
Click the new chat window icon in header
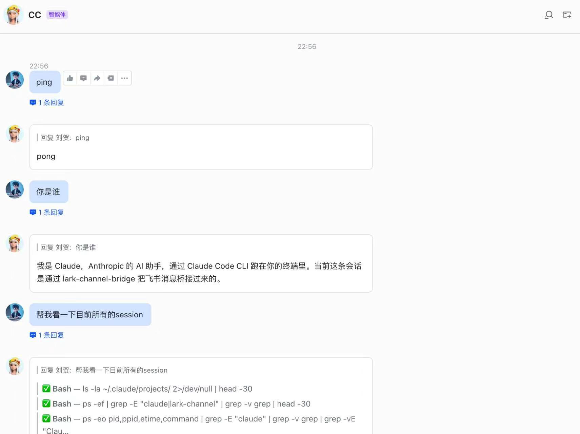[567, 15]
